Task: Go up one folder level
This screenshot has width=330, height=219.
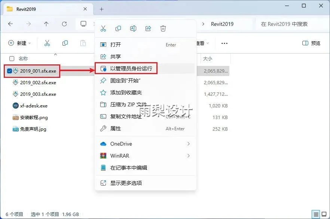Action: click(46, 24)
